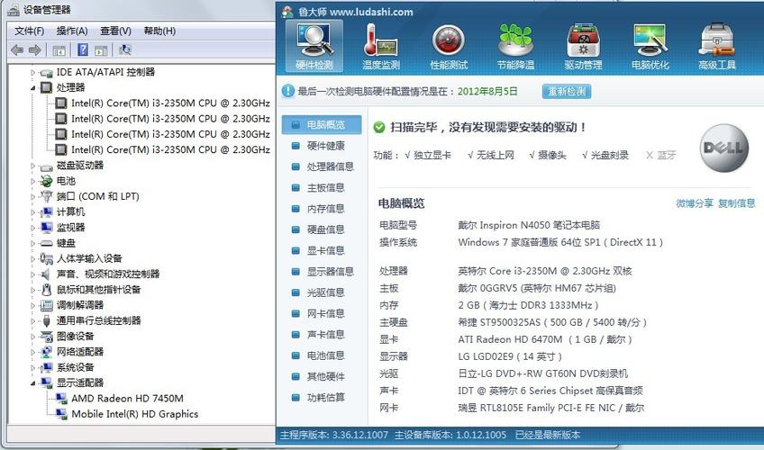Click the Back arrow in Device Manager toolbar
This screenshot has height=450, width=764.
[17, 49]
